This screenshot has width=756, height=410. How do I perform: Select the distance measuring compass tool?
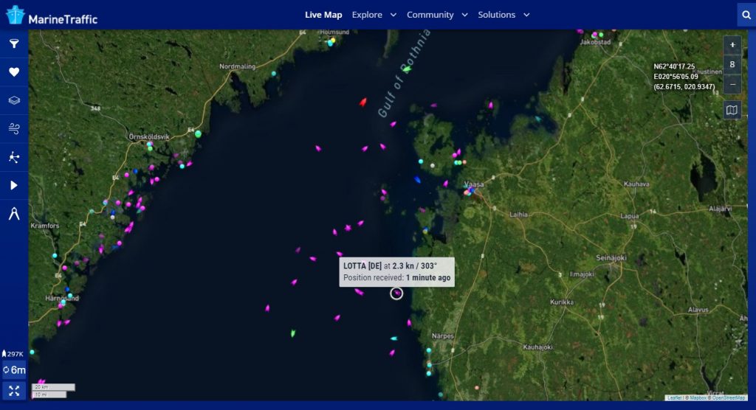tap(14, 214)
